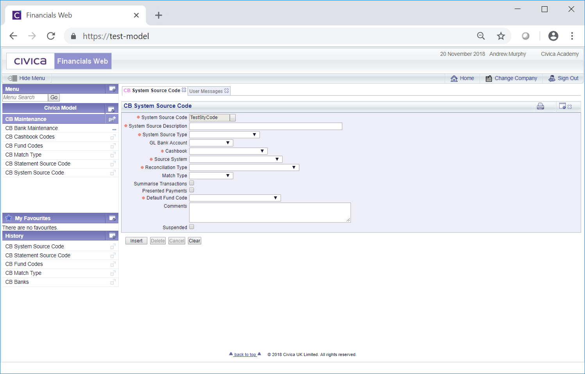Click the System Source Description field
The image size is (585, 374).
point(266,126)
